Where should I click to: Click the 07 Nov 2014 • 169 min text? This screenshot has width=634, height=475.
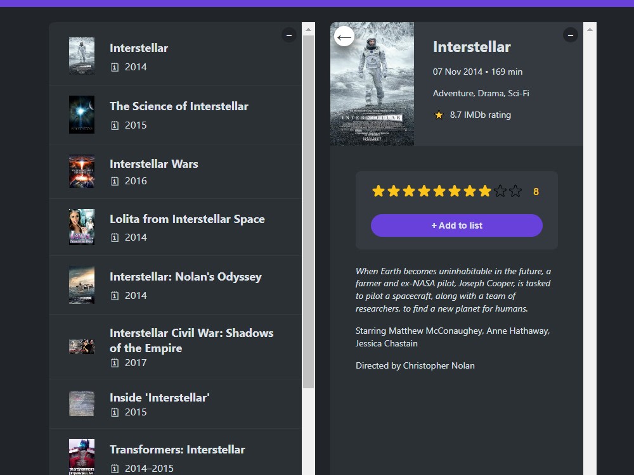(477, 72)
